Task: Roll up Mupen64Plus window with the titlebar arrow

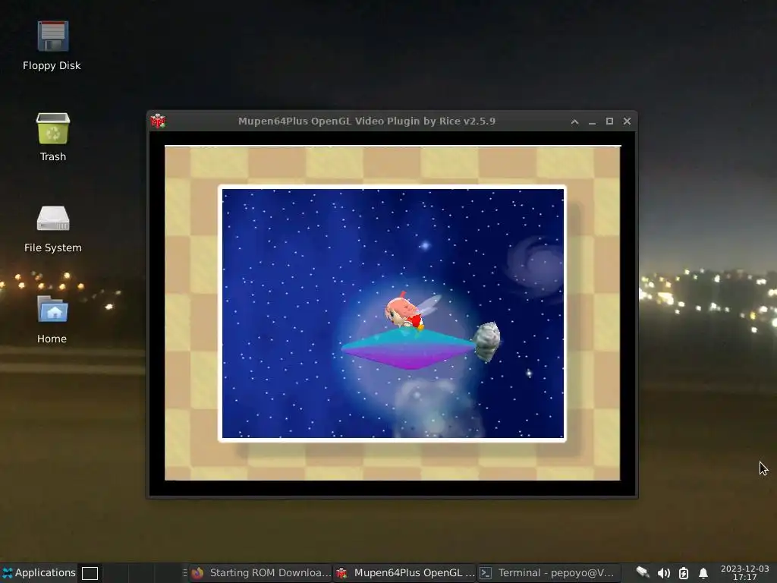Action: [575, 121]
